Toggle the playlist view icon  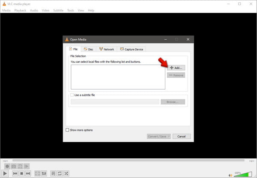tap(53, 173)
